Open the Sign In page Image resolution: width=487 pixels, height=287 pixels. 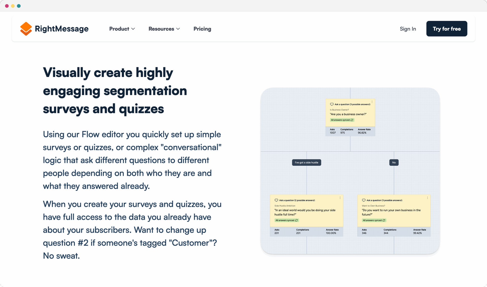(408, 29)
